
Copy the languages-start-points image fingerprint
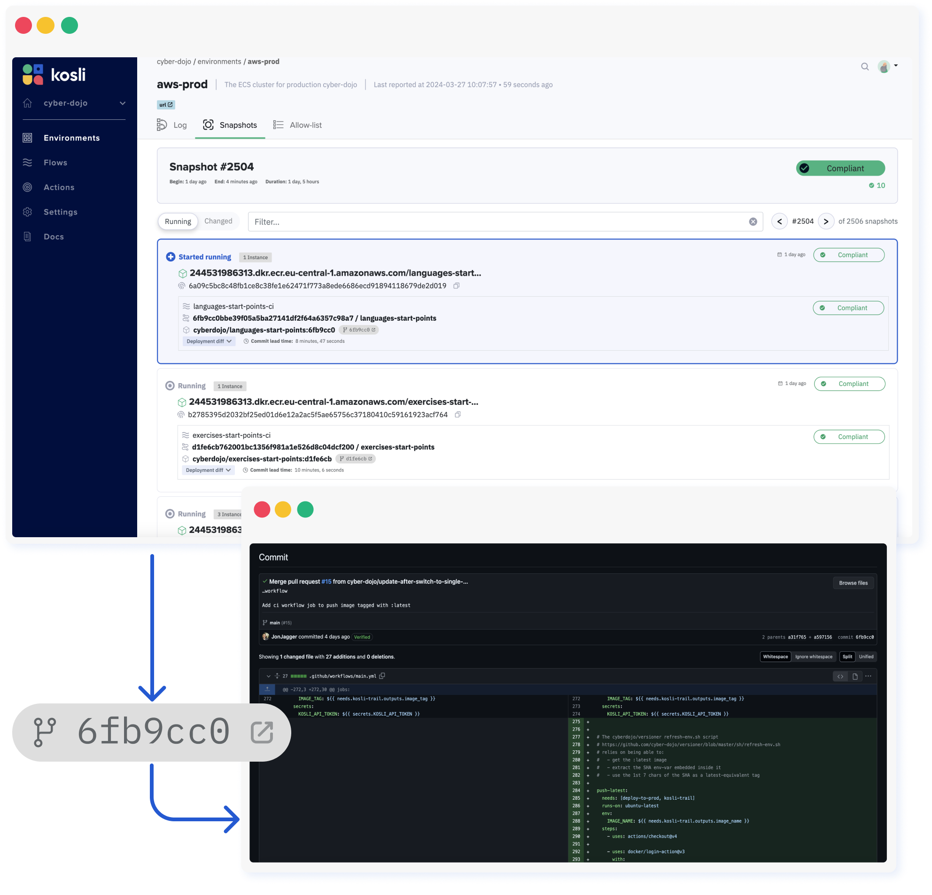(457, 285)
